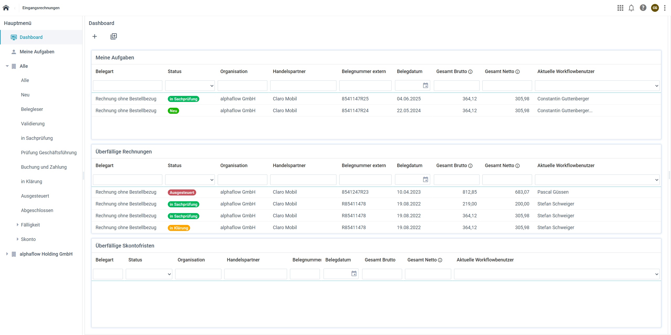Expand alphaflow Holding GmbH tree node
671x335 pixels.
point(7,254)
